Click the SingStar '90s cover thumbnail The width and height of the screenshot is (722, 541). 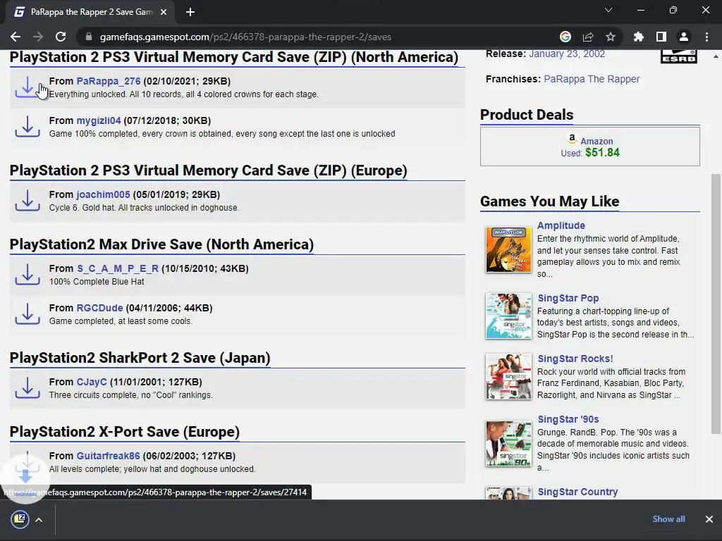[x=508, y=444]
